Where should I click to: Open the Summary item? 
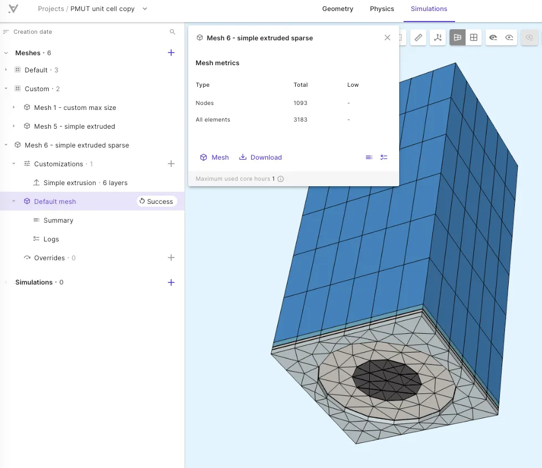click(59, 220)
